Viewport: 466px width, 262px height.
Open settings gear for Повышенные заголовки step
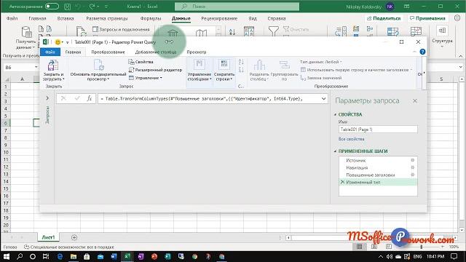413,175
